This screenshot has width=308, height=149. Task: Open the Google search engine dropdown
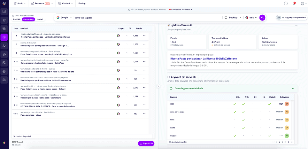tap(64, 18)
